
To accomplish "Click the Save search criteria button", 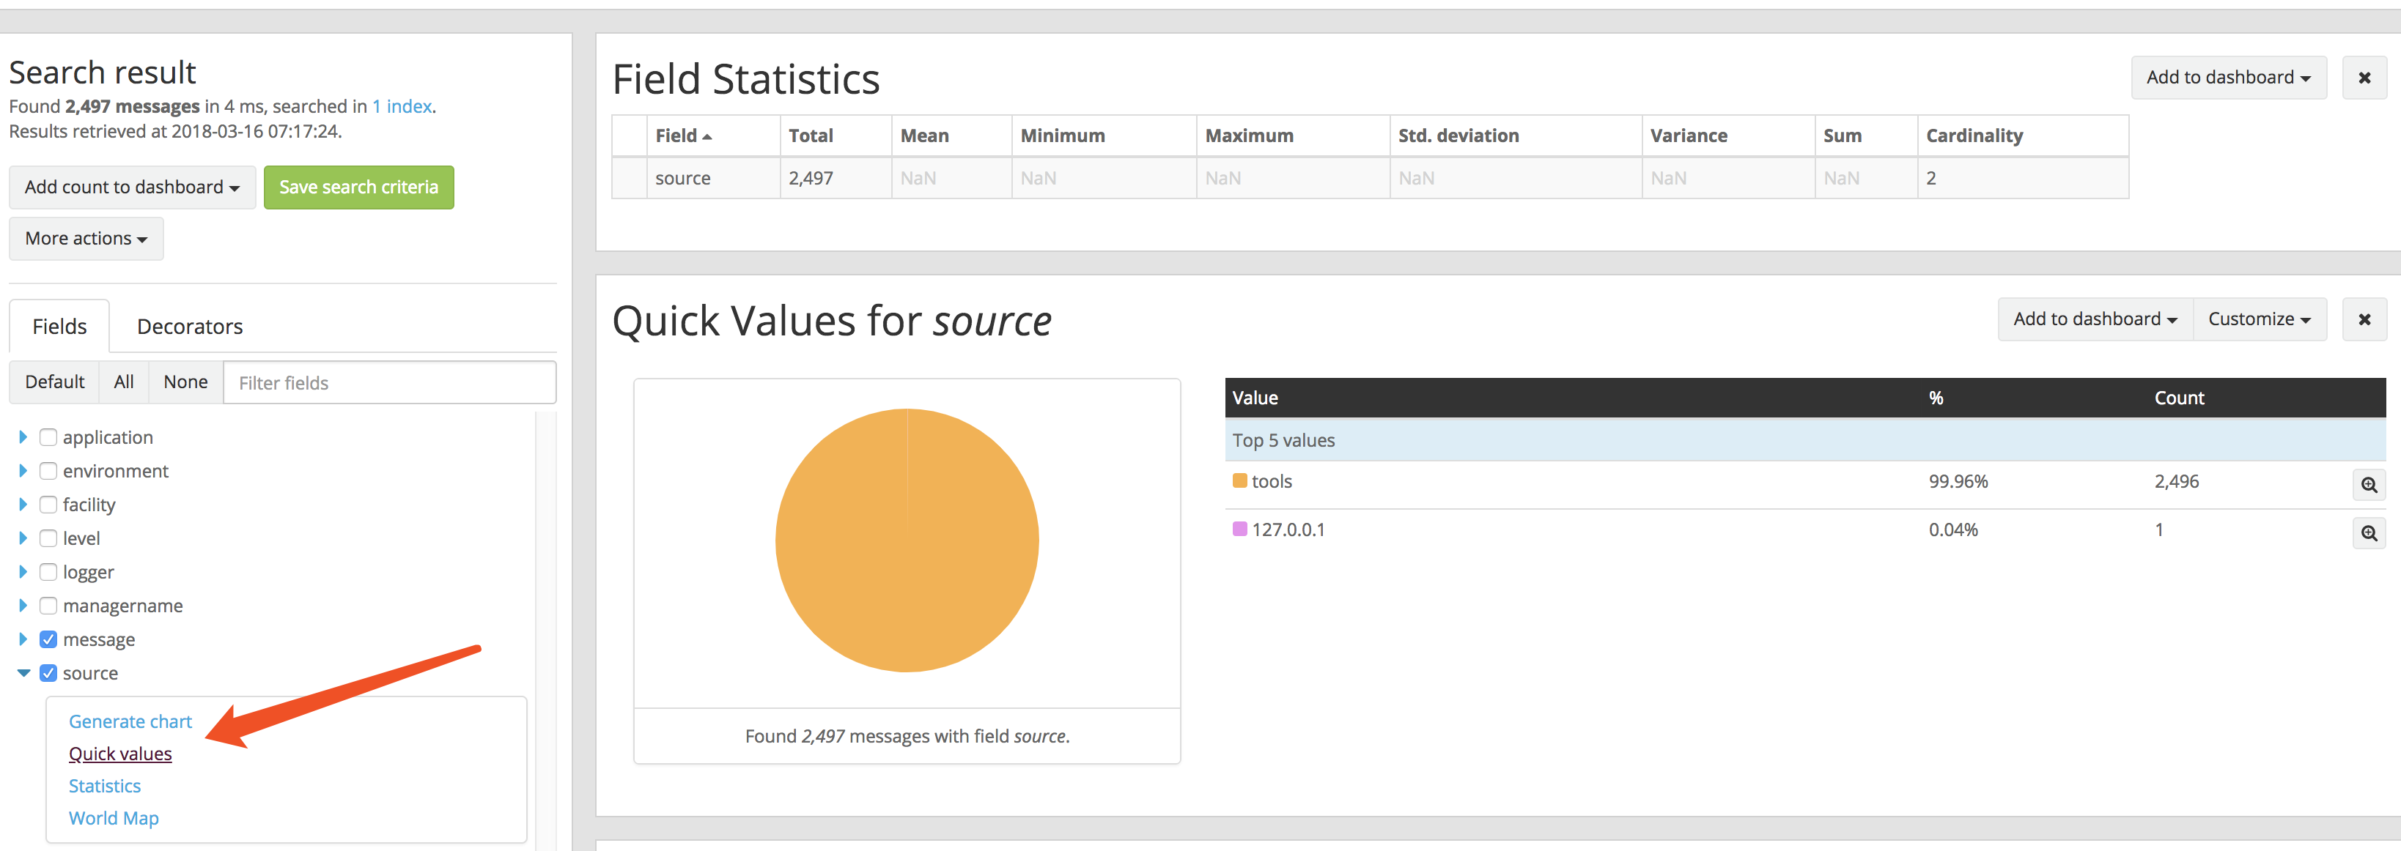I will [x=358, y=187].
